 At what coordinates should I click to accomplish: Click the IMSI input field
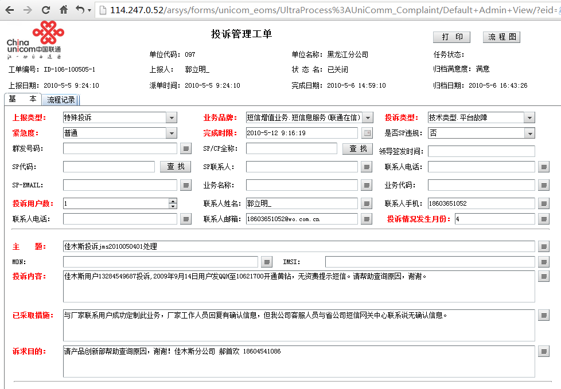coord(430,262)
